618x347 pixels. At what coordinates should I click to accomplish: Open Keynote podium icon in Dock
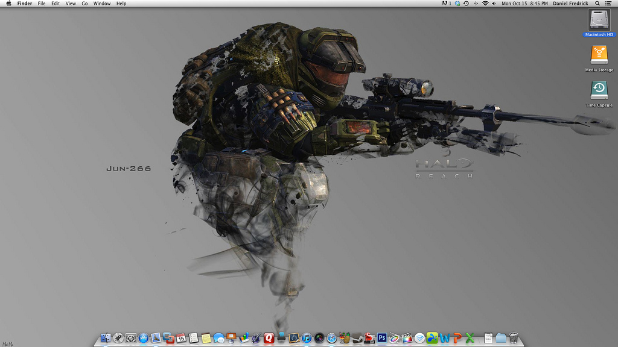pyautogui.click(x=231, y=337)
